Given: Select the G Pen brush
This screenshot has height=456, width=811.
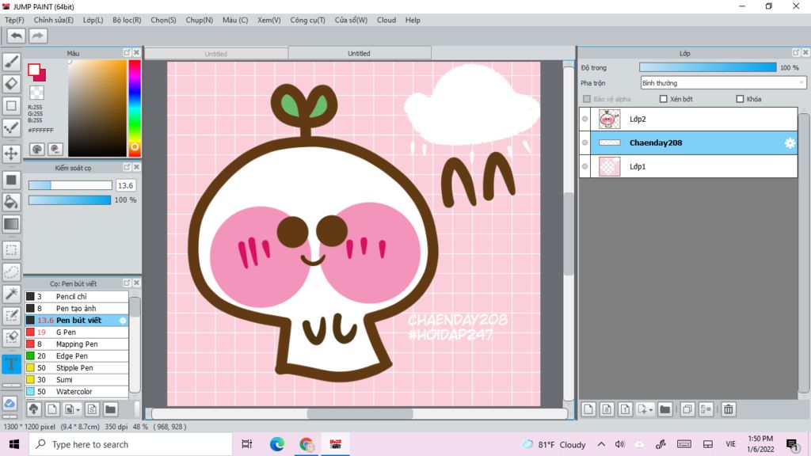Looking at the screenshot, I should pyautogui.click(x=77, y=332).
